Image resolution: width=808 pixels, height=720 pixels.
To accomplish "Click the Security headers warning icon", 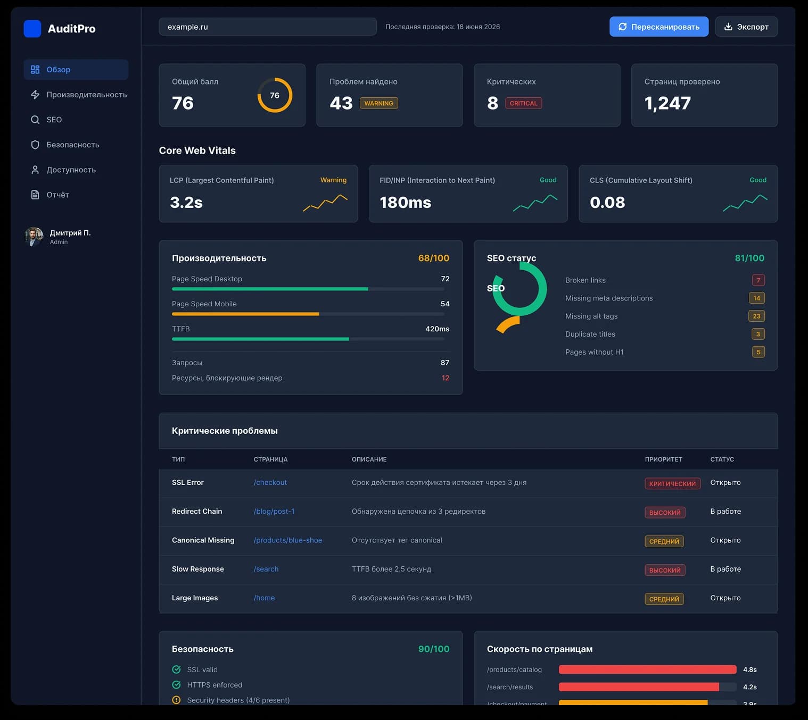I will pos(176,700).
